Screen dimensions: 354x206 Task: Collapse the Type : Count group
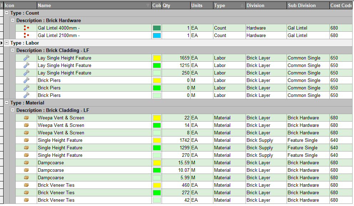pyautogui.click(x=7, y=13)
